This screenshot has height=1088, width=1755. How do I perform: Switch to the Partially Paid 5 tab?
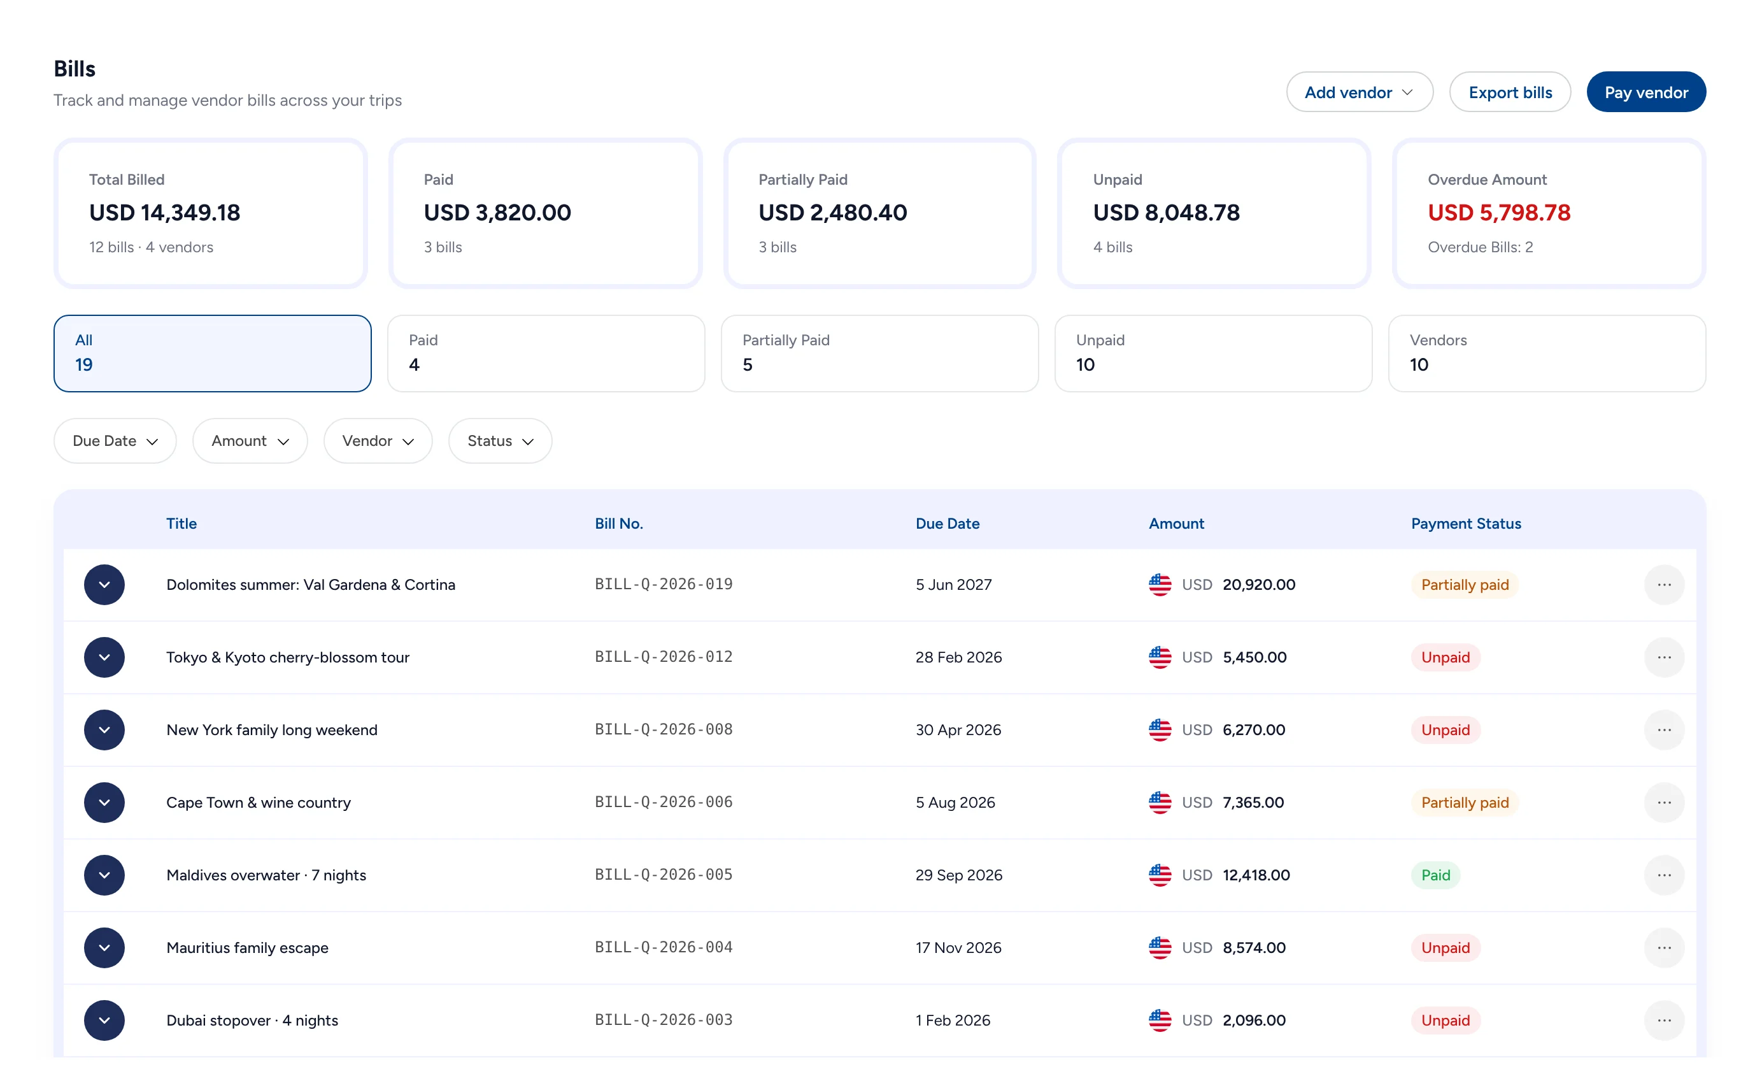click(879, 354)
